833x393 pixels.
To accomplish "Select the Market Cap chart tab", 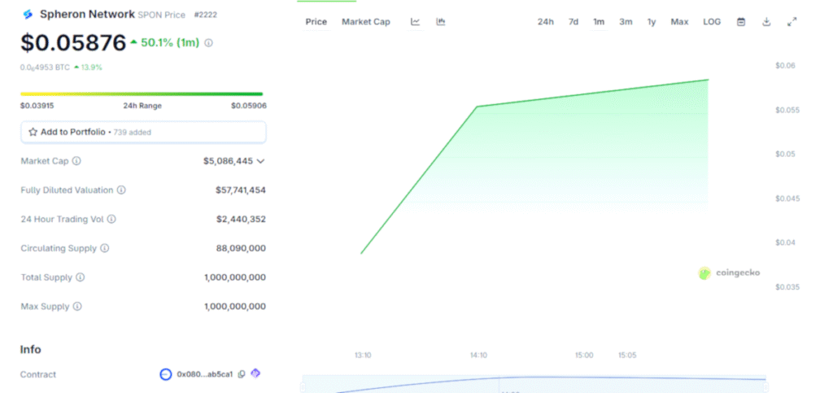I will 365,22.
